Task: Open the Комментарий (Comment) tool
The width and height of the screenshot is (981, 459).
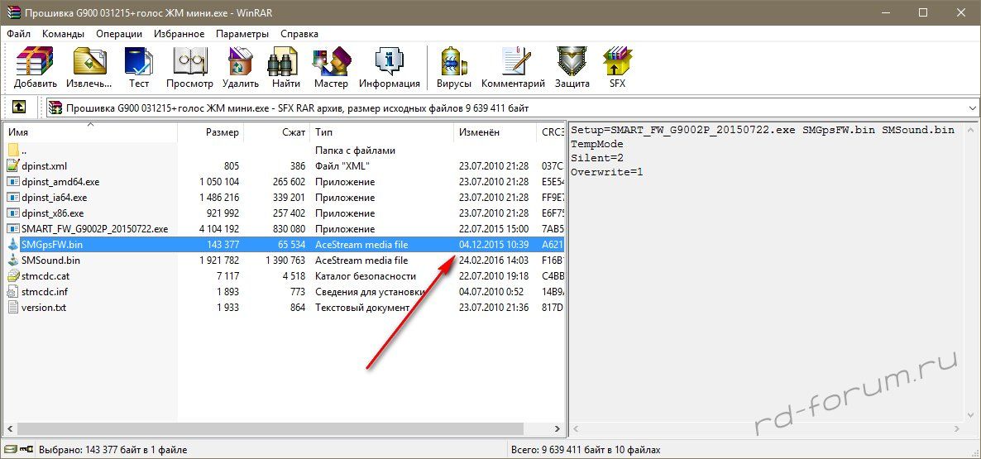Action: tap(513, 68)
